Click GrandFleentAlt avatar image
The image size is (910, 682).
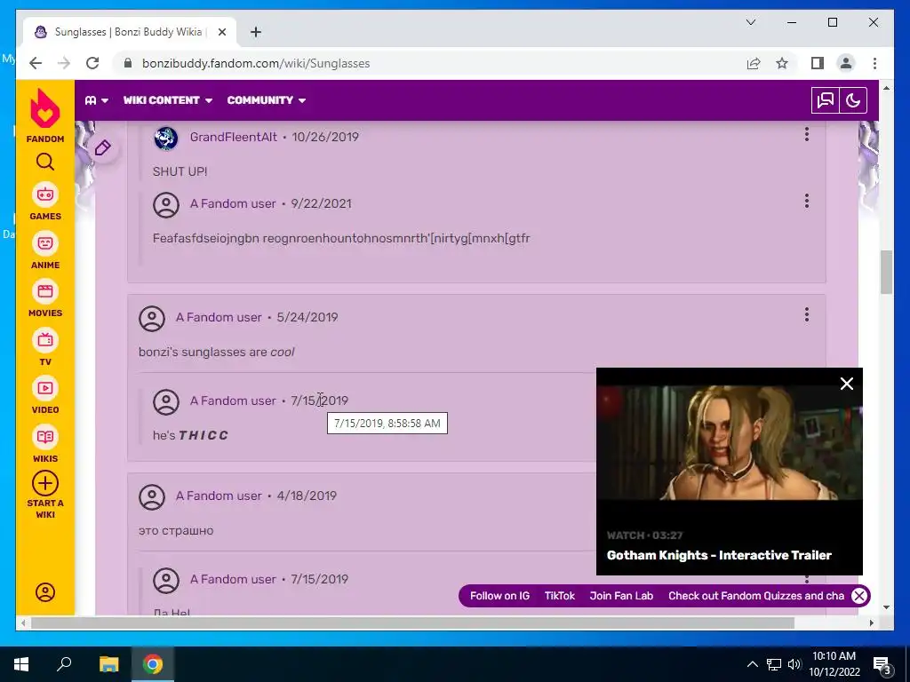pos(166,139)
